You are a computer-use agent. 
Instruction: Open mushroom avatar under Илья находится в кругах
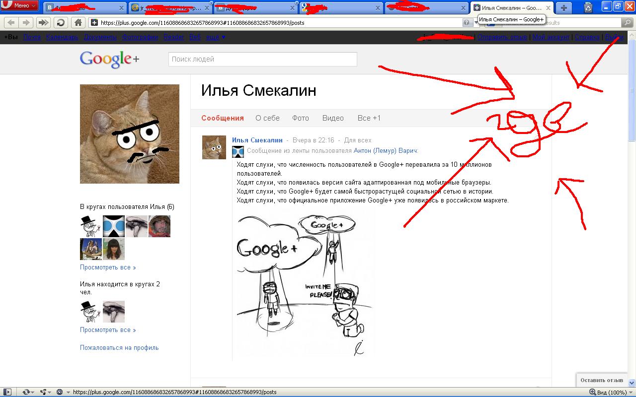[114, 312]
